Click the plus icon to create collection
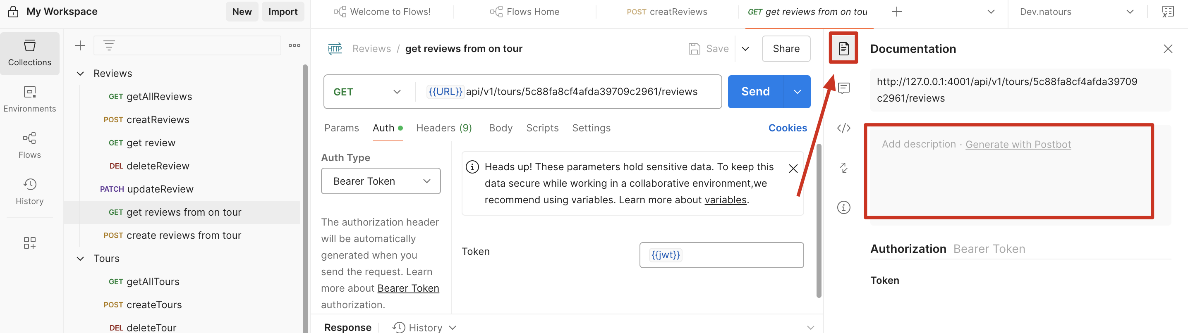This screenshot has width=1188, height=333. [80, 45]
